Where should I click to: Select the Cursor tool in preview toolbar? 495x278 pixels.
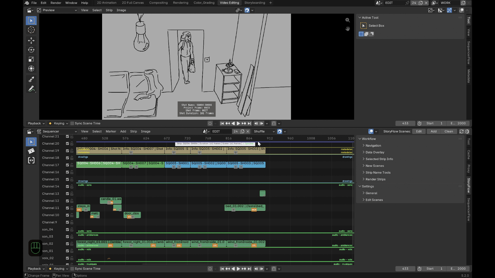[x=31, y=30]
